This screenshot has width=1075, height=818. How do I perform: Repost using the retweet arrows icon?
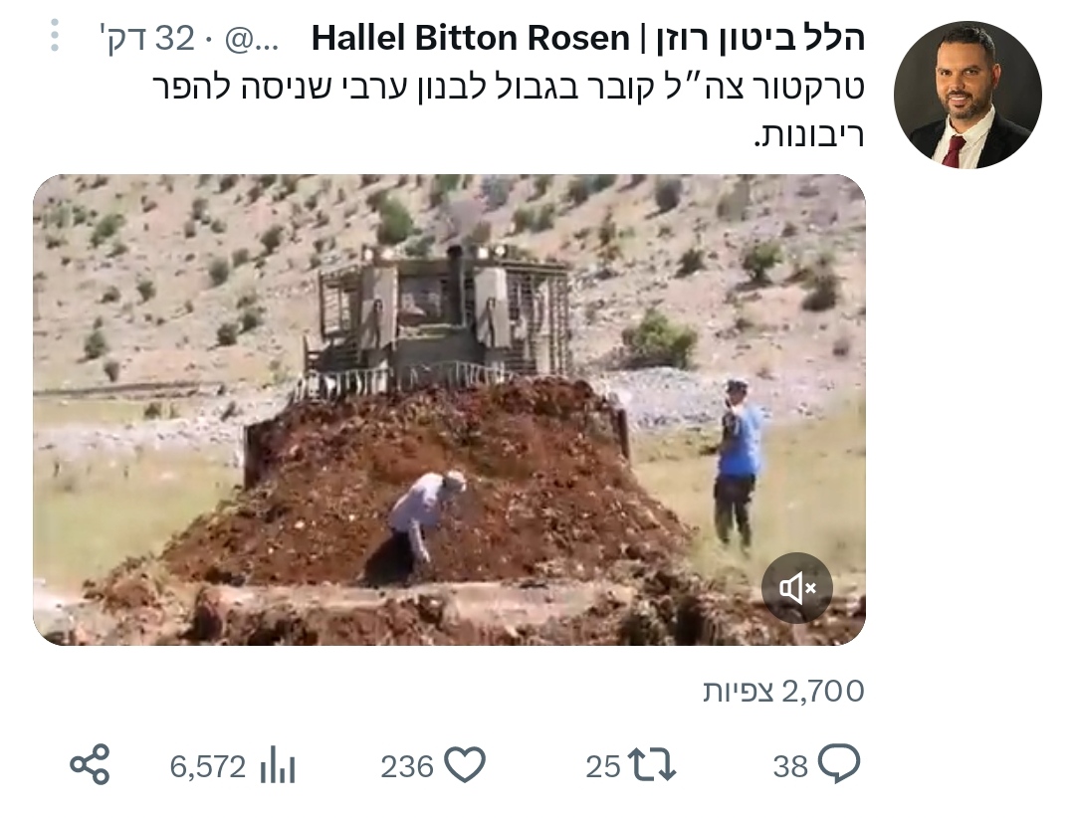point(652,765)
